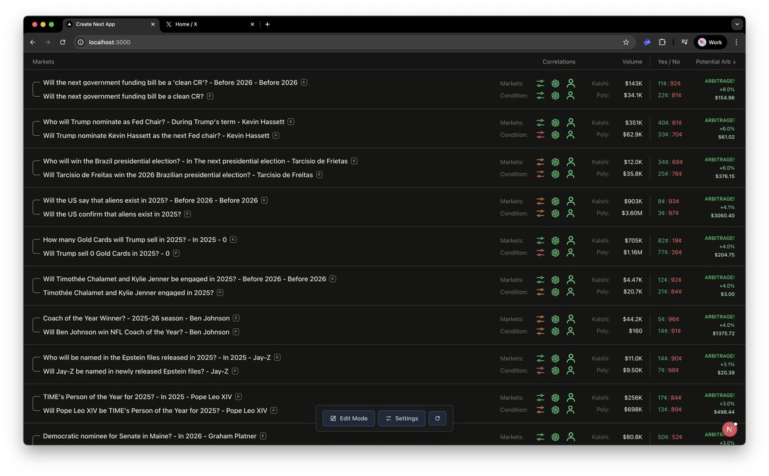Click Markets OpenAI icon in Jay-Z row
769x476 pixels.
[x=556, y=358]
